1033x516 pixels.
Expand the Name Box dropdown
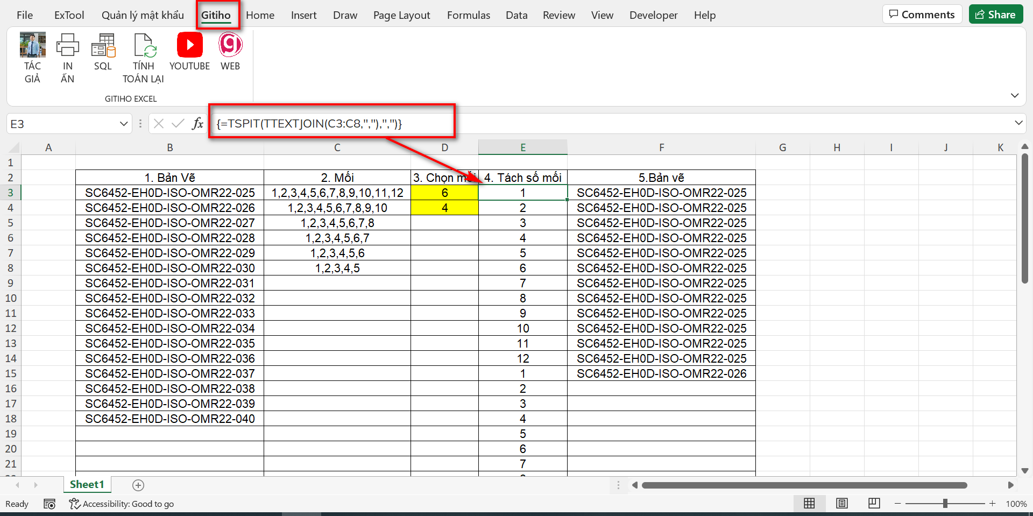click(124, 124)
